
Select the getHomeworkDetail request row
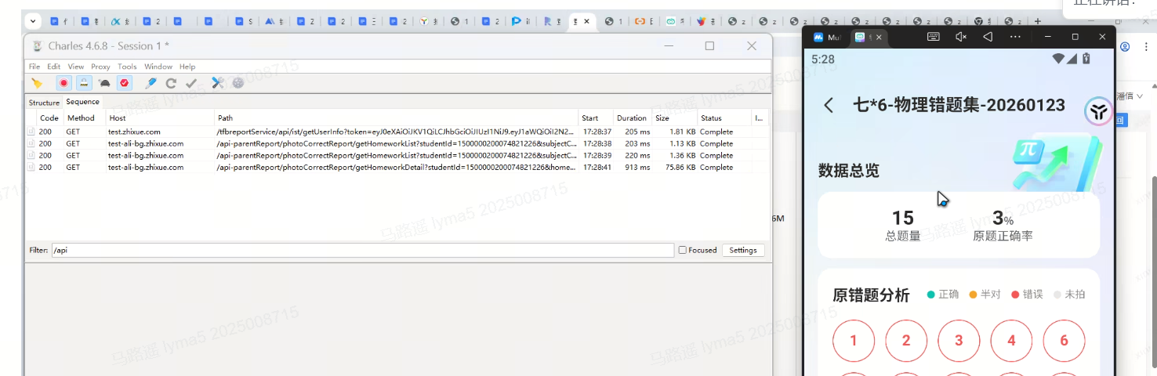(x=397, y=167)
